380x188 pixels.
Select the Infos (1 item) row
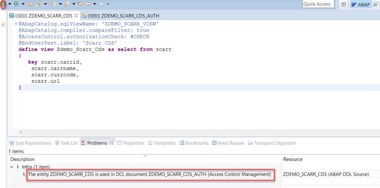click(x=36, y=167)
